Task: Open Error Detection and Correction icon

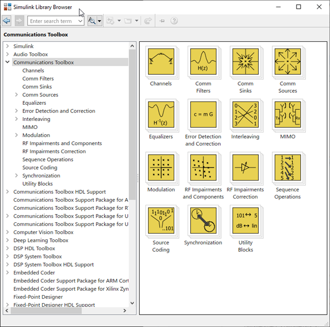Action: tap(203, 115)
